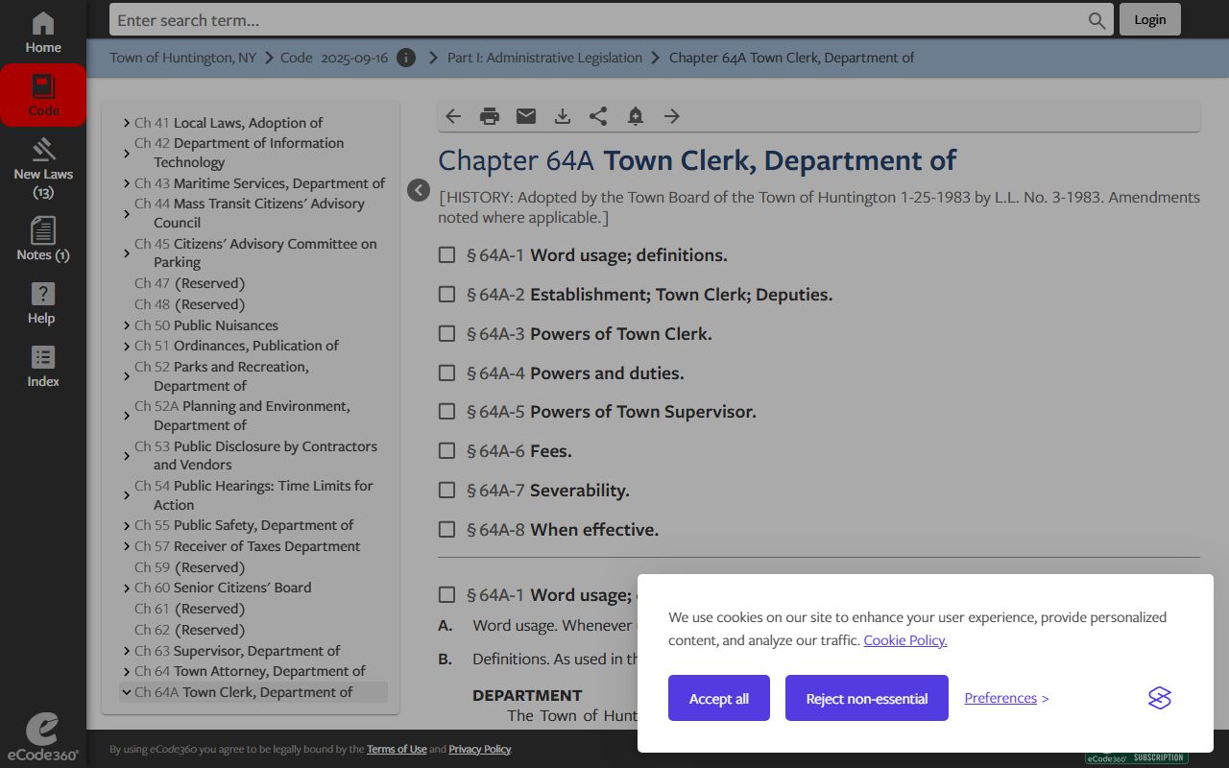Screen dimensions: 1229x768
Task: Expand Ch 42 Department of Information Technology
Action: click(127, 153)
